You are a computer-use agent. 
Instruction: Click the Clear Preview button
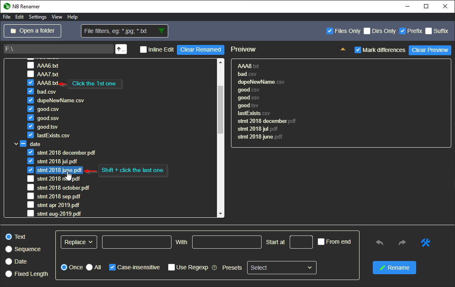point(430,50)
